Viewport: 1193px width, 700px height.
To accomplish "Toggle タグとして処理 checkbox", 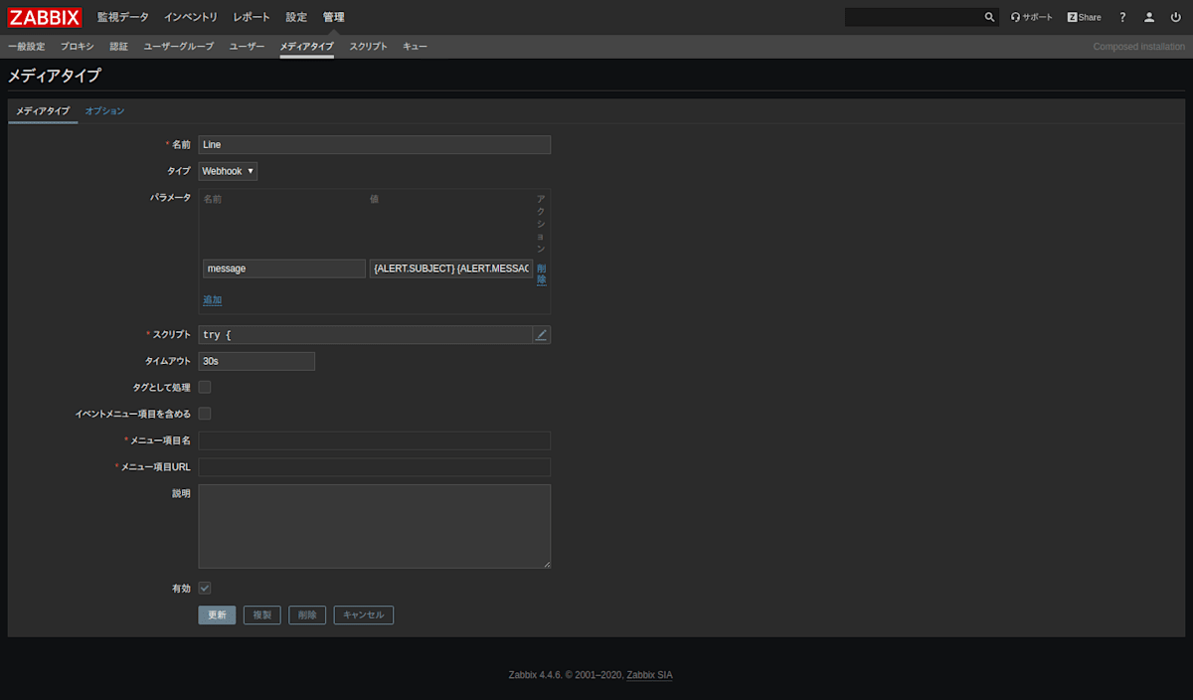I will coord(205,387).
